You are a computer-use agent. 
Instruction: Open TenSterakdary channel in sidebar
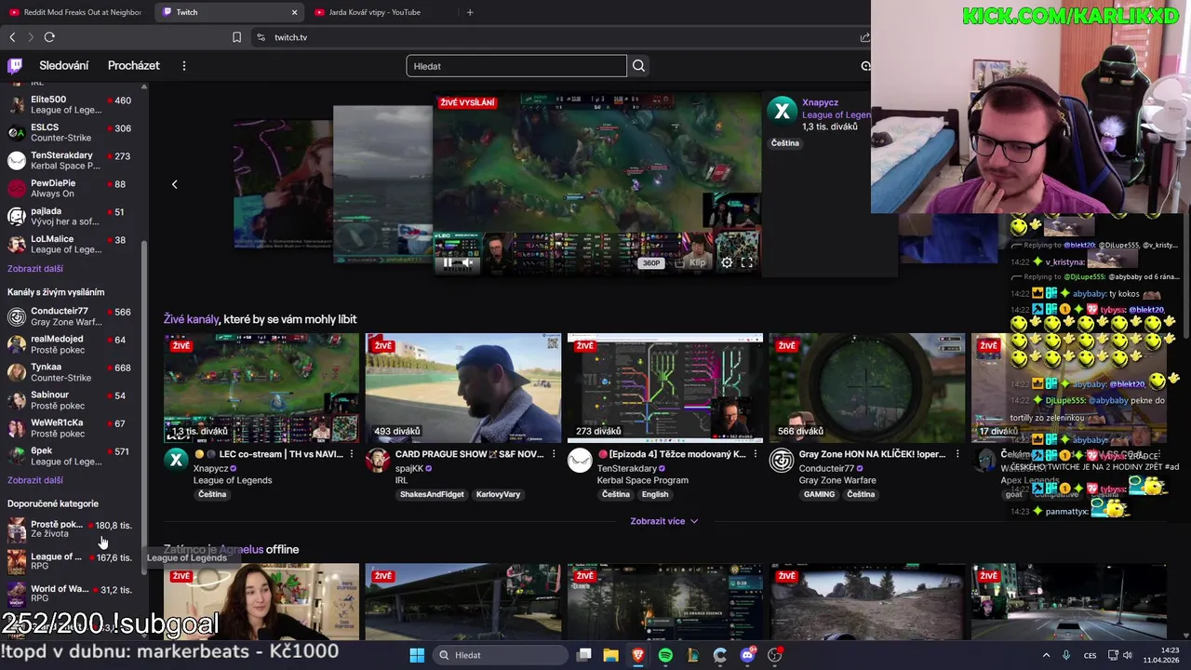coord(70,160)
